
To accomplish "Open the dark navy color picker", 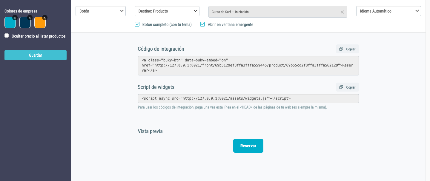I will tap(25, 23).
